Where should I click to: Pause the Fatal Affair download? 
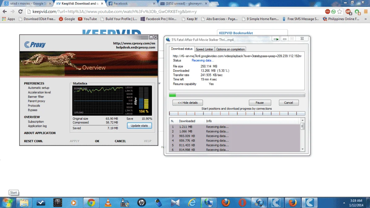point(260,102)
